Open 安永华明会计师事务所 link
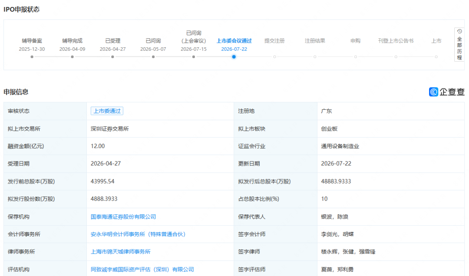Viewport: 469px width, 276px height. click(138, 234)
